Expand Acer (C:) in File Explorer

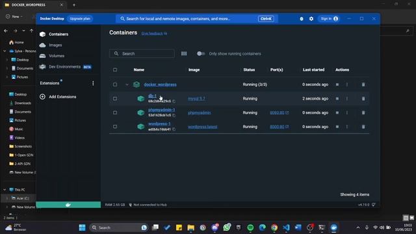coord(7,198)
